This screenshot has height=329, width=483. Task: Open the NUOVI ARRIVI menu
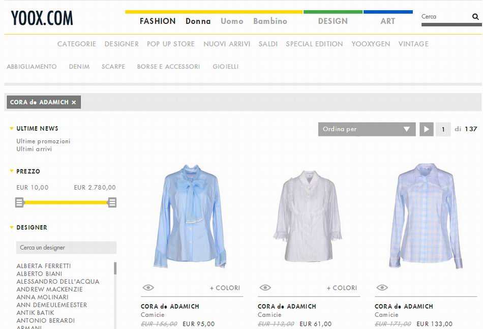(227, 44)
